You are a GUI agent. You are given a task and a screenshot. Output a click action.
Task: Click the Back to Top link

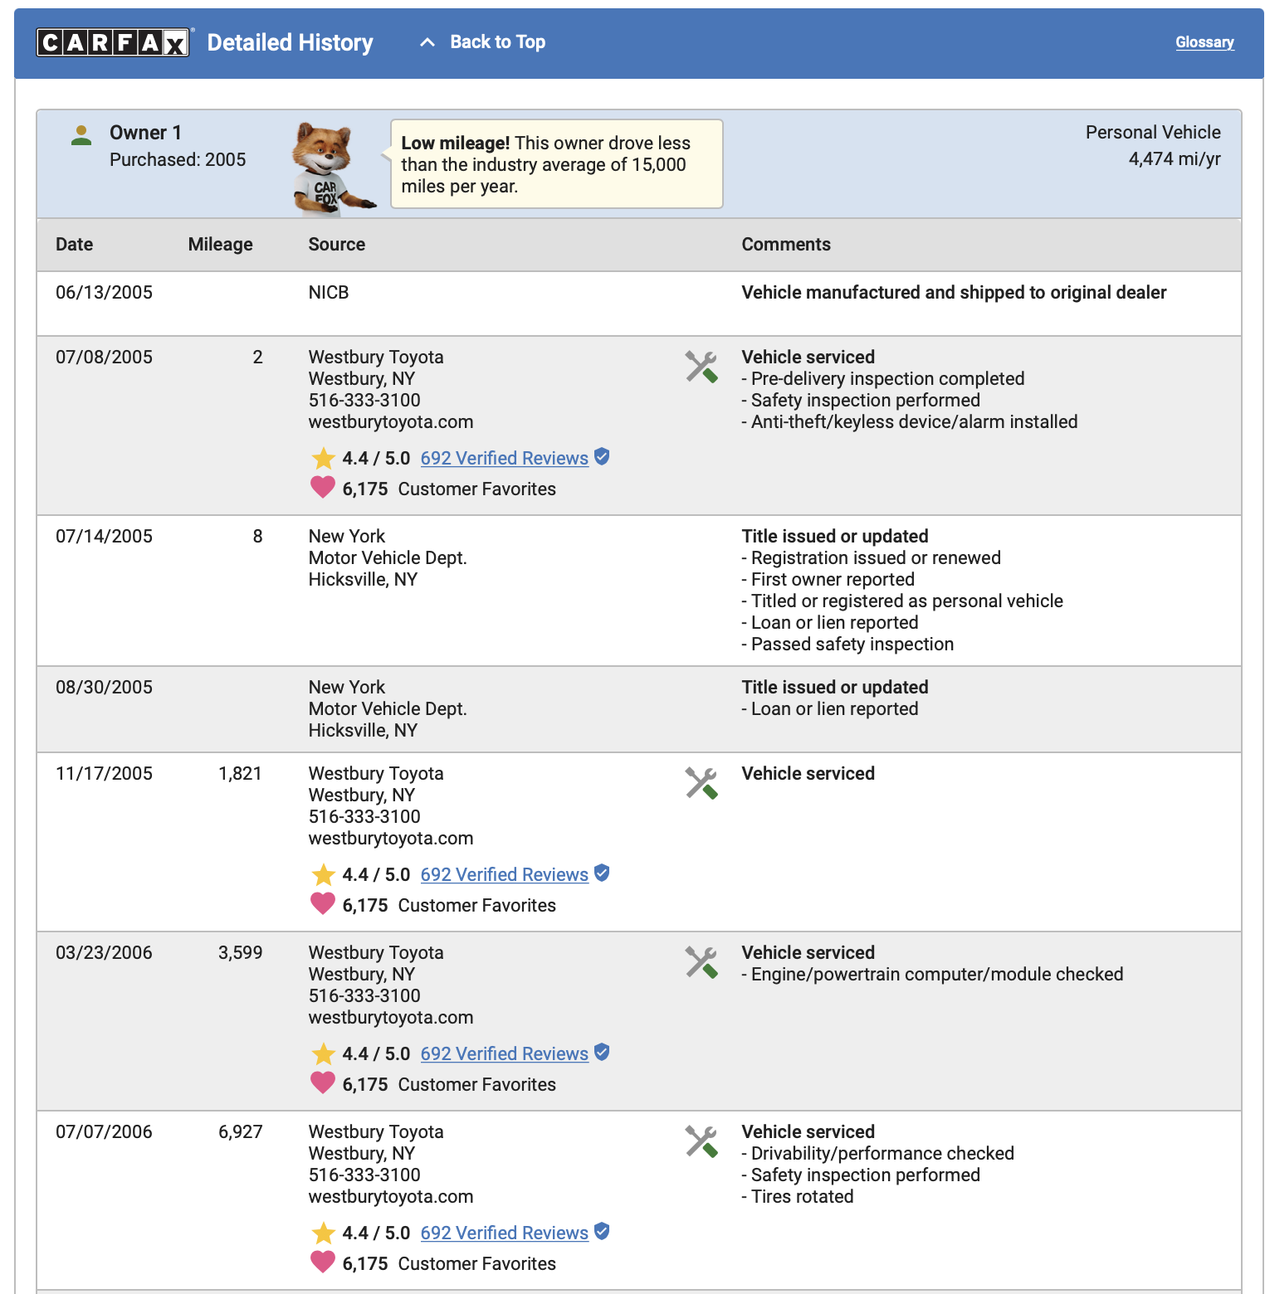(x=497, y=42)
